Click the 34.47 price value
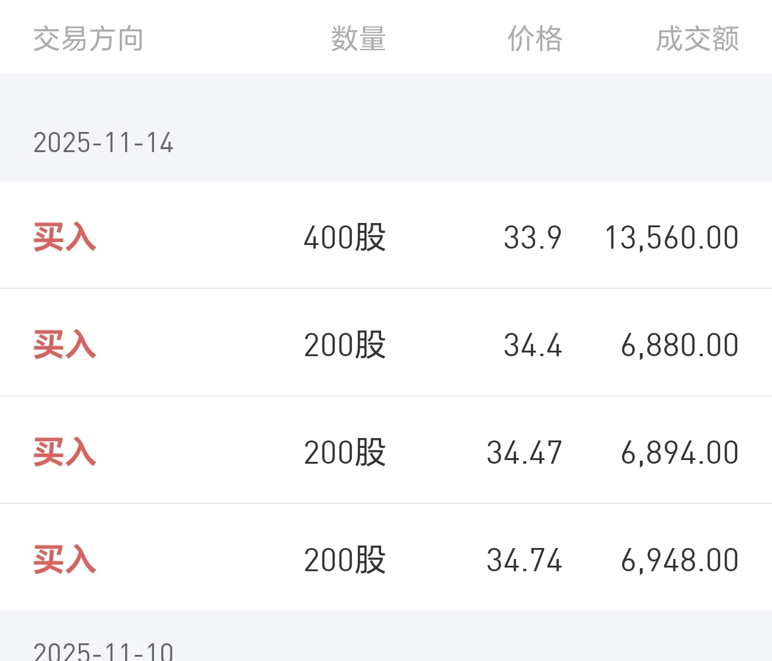Screen dimensions: 772x661 click(524, 453)
